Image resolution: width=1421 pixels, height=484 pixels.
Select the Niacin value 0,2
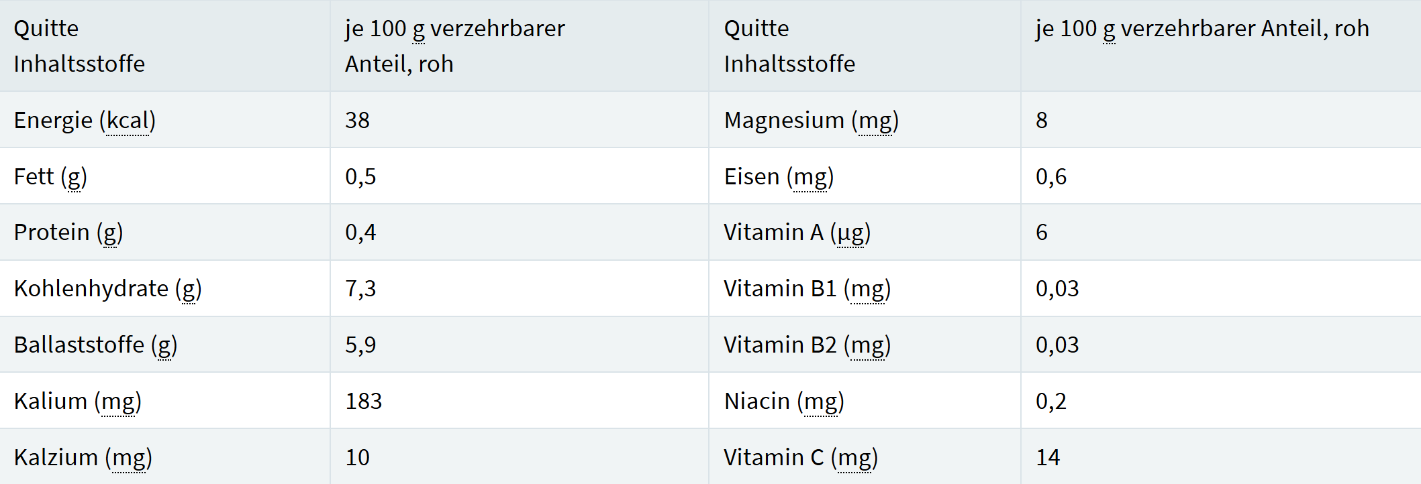[1050, 402]
